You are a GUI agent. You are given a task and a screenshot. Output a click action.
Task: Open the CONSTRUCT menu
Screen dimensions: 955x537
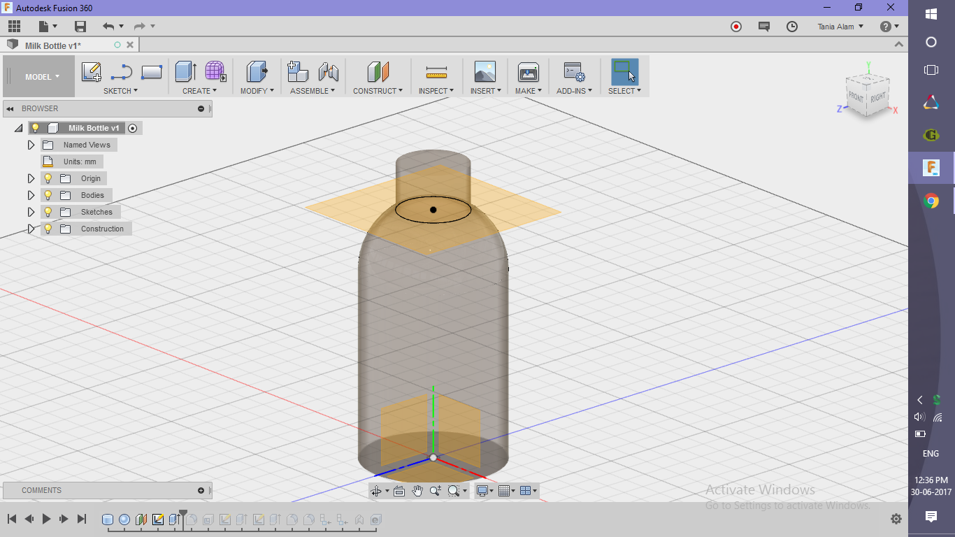(378, 91)
